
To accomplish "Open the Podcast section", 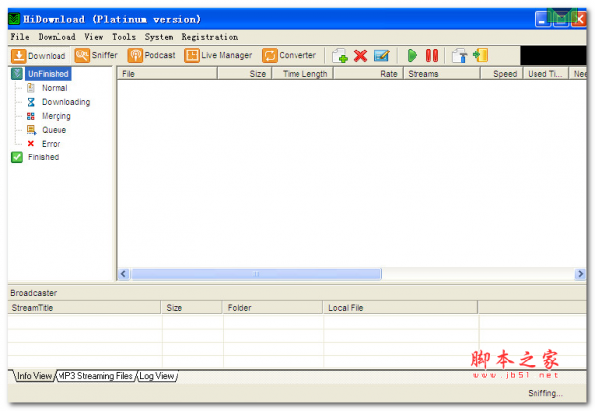I will point(152,55).
